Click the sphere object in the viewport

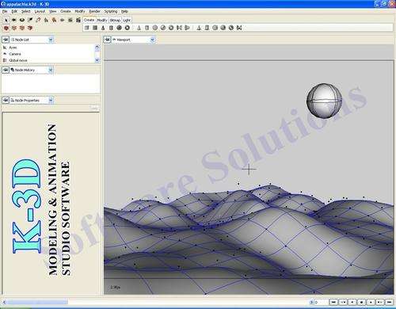[x=324, y=101]
